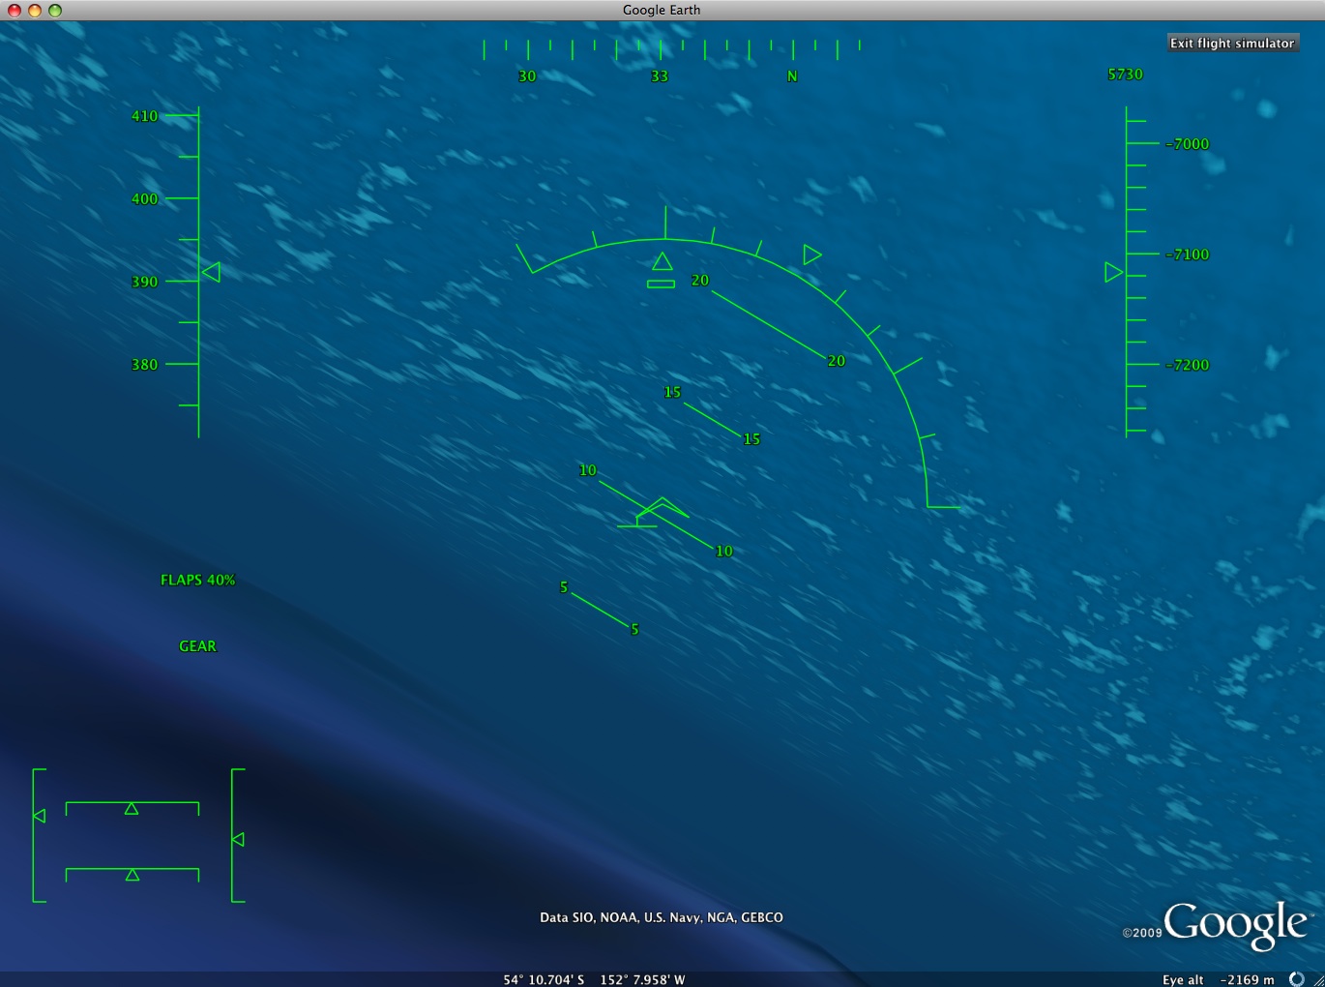Click the latitude and longitude readout in the status bar
Screen dimensions: 1325x987
click(594, 979)
